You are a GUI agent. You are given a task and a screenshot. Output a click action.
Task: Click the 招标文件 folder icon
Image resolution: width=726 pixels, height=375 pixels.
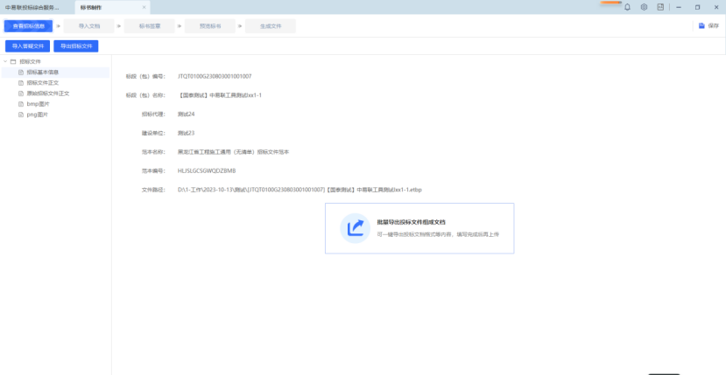(13, 62)
